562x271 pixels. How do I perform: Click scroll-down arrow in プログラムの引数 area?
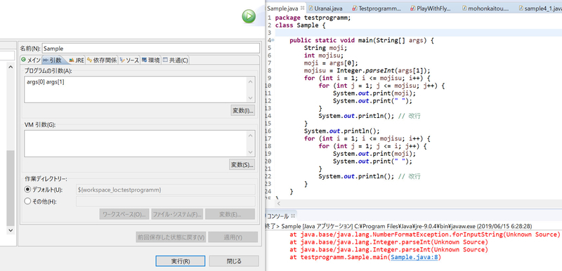251,98
